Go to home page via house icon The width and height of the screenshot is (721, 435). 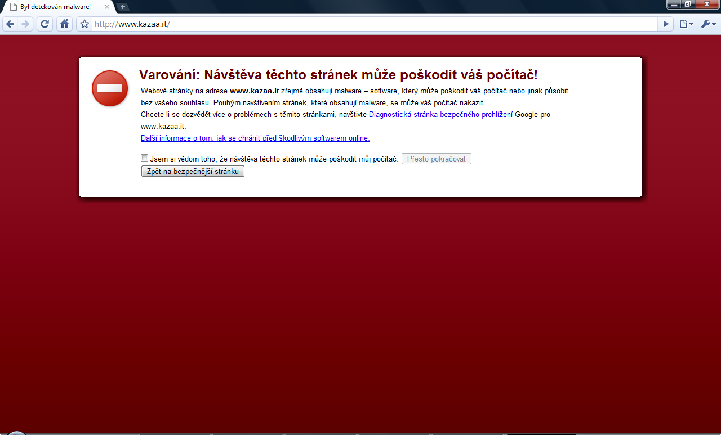coord(64,24)
